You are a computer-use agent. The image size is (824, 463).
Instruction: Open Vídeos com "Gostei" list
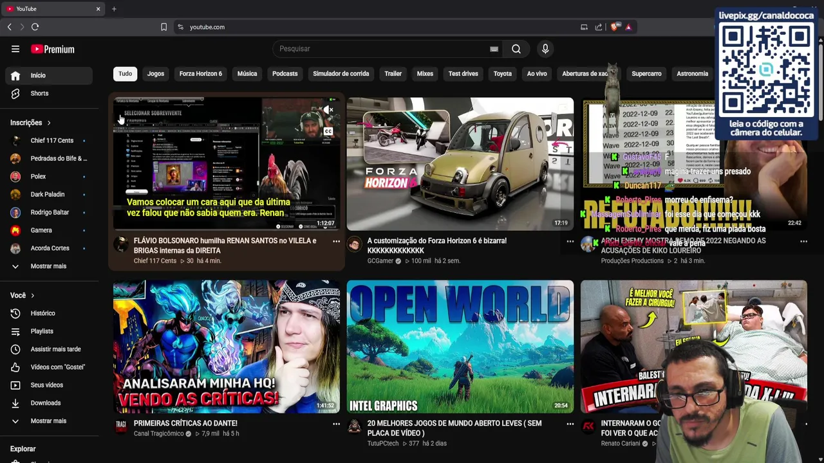click(x=49, y=367)
